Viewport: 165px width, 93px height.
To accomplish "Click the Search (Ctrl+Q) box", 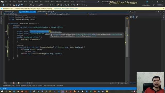I will click(x=87, y=2).
